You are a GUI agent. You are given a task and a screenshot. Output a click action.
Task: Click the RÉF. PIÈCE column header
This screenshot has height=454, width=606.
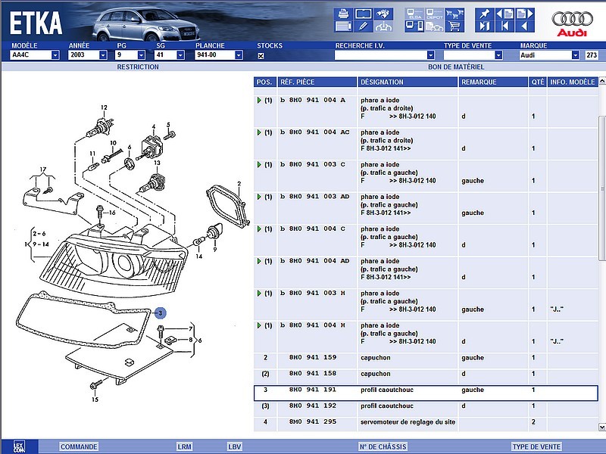click(x=317, y=82)
